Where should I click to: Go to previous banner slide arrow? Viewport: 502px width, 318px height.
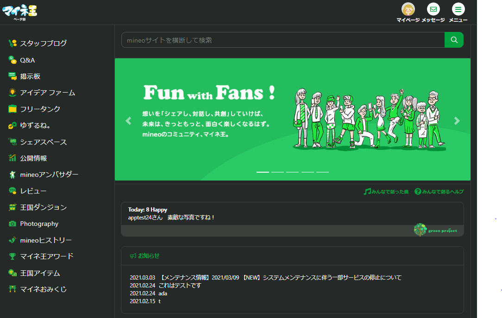pos(128,121)
